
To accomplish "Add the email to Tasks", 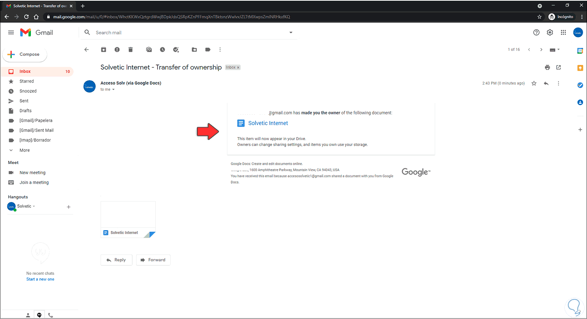I will pos(176,50).
